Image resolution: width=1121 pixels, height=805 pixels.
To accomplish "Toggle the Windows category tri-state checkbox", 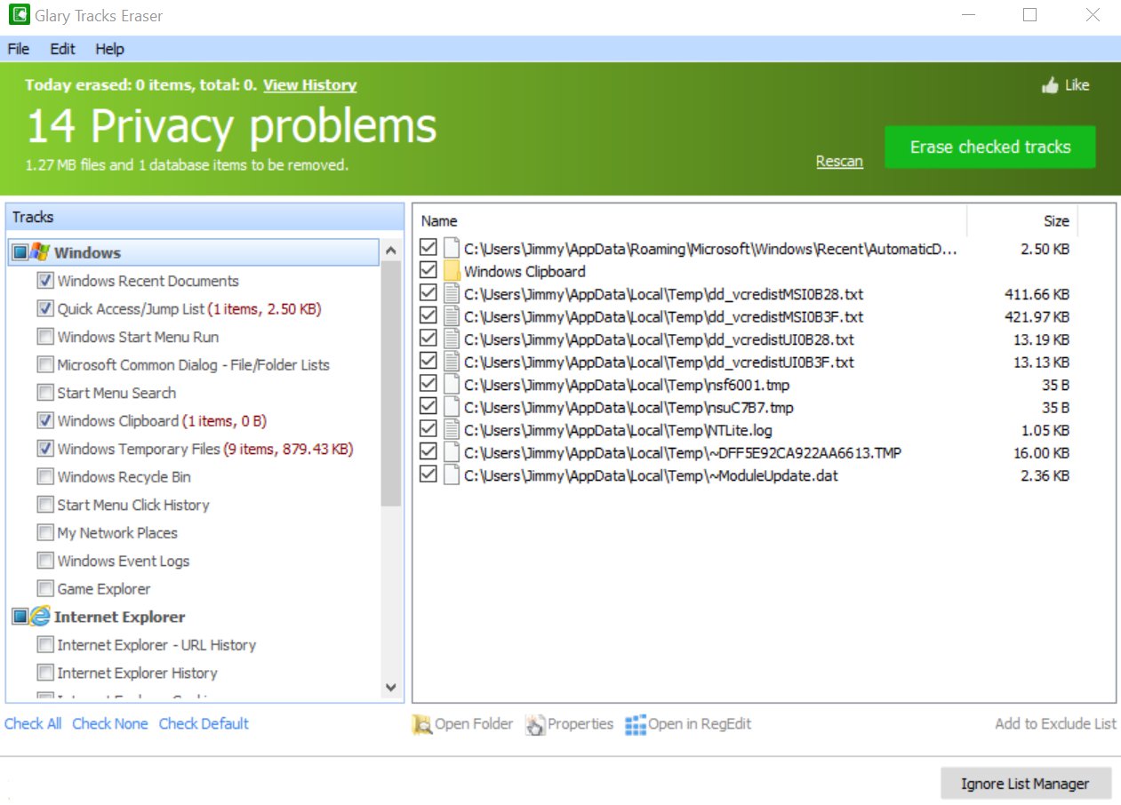I will (20, 253).
